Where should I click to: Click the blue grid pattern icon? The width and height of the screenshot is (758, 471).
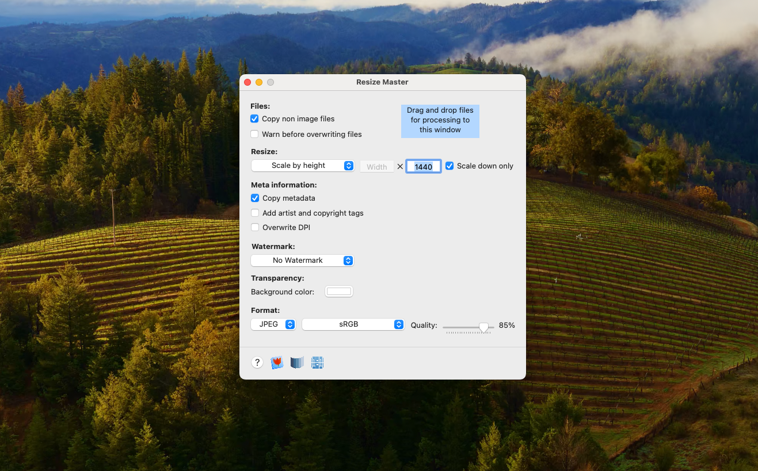[x=317, y=362]
